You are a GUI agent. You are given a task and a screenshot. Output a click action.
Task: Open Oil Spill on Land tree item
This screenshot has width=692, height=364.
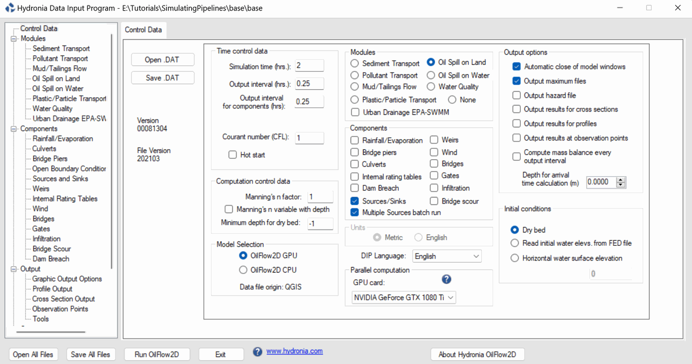[x=56, y=78]
